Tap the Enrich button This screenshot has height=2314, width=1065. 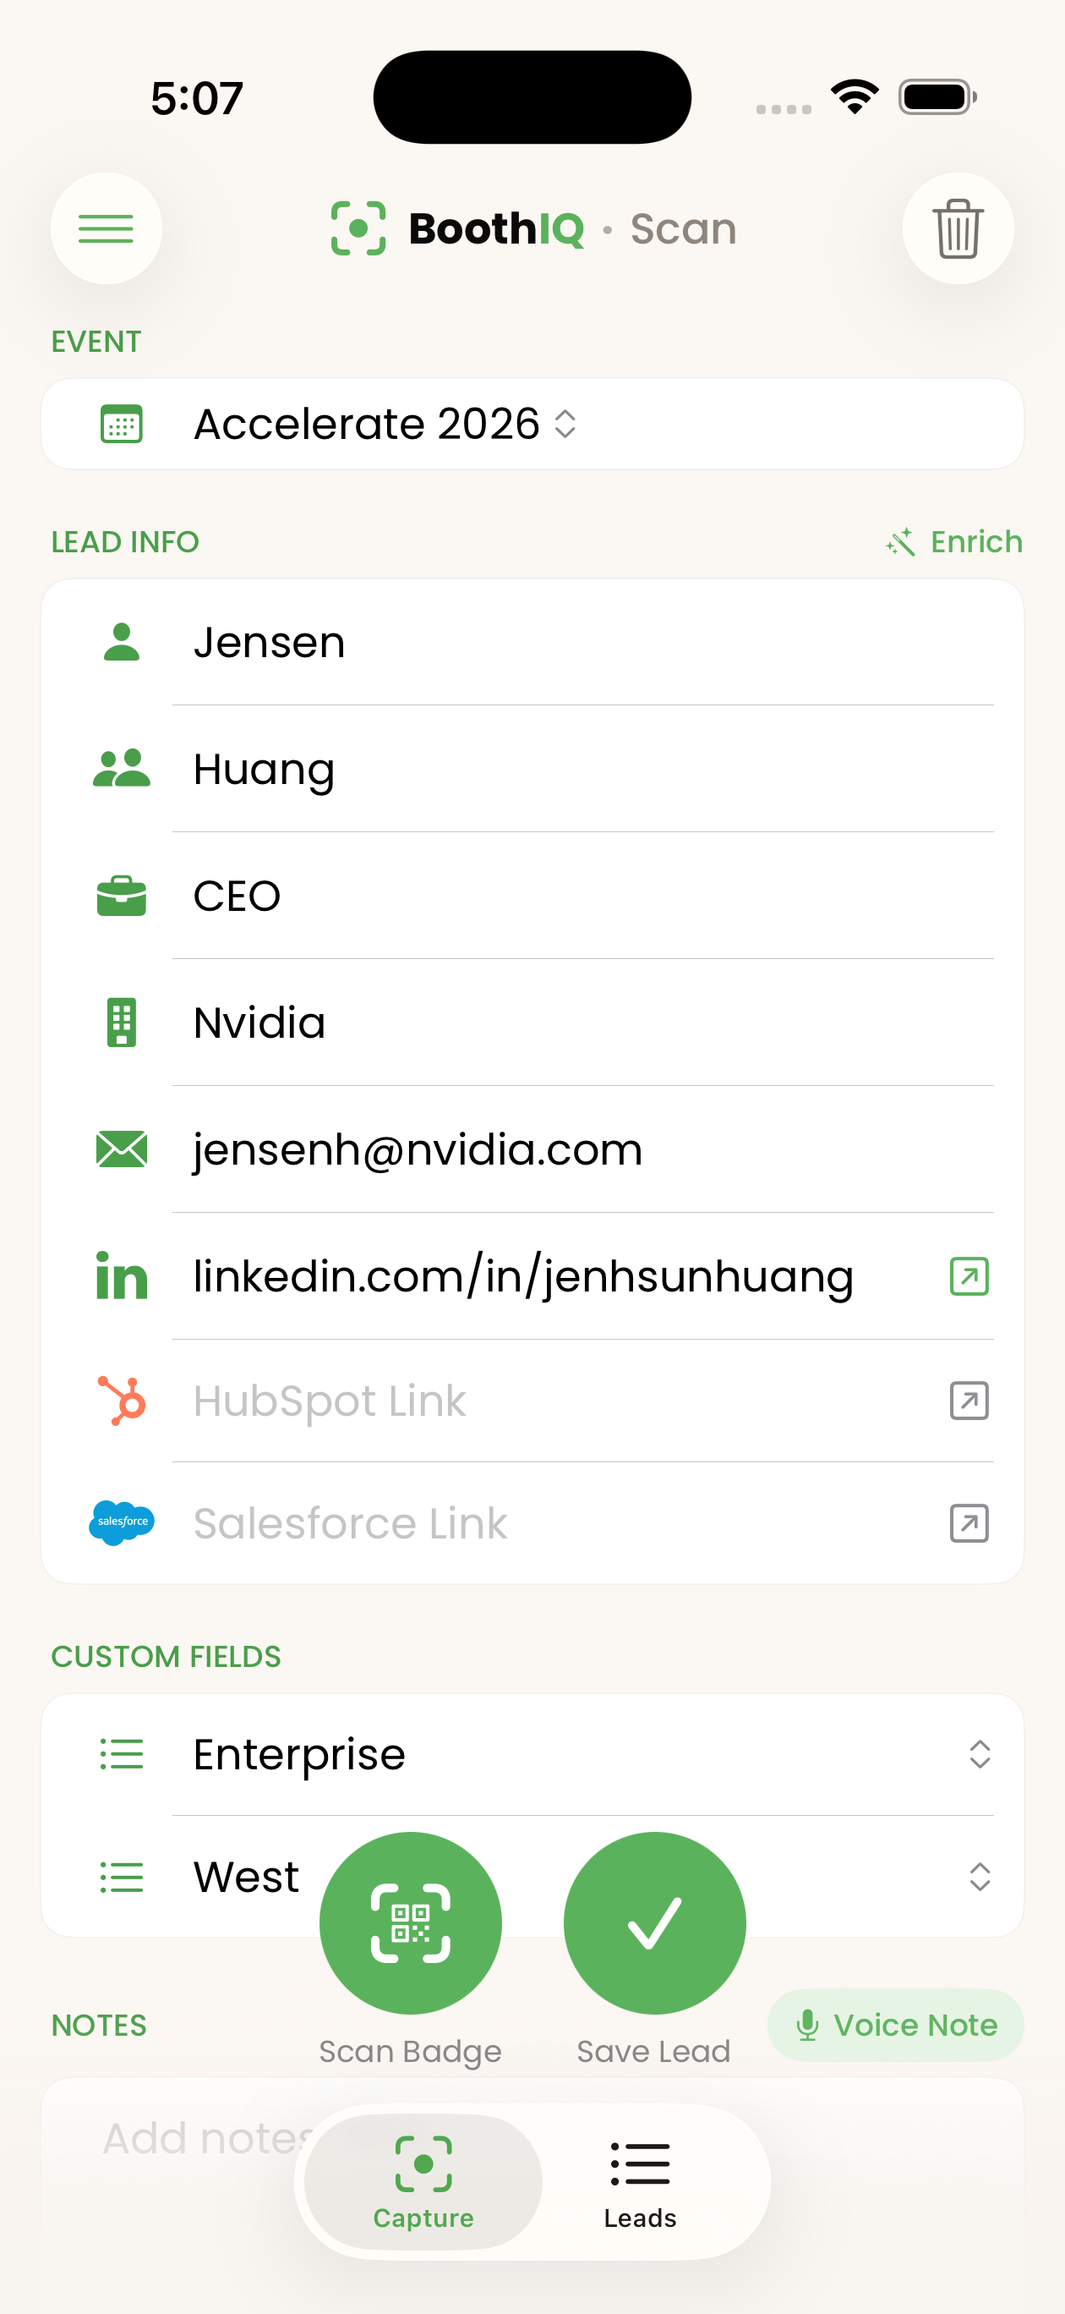954,541
